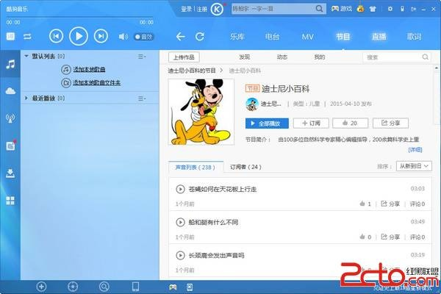This screenshot has width=441, height=294.
Task: Play 苍蝇如何在天花板上行走 track
Action: pos(180,189)
